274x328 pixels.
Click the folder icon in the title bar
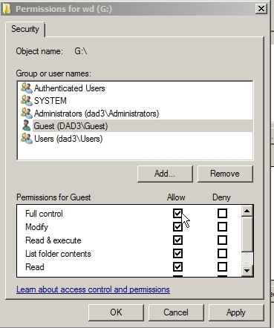6,9
